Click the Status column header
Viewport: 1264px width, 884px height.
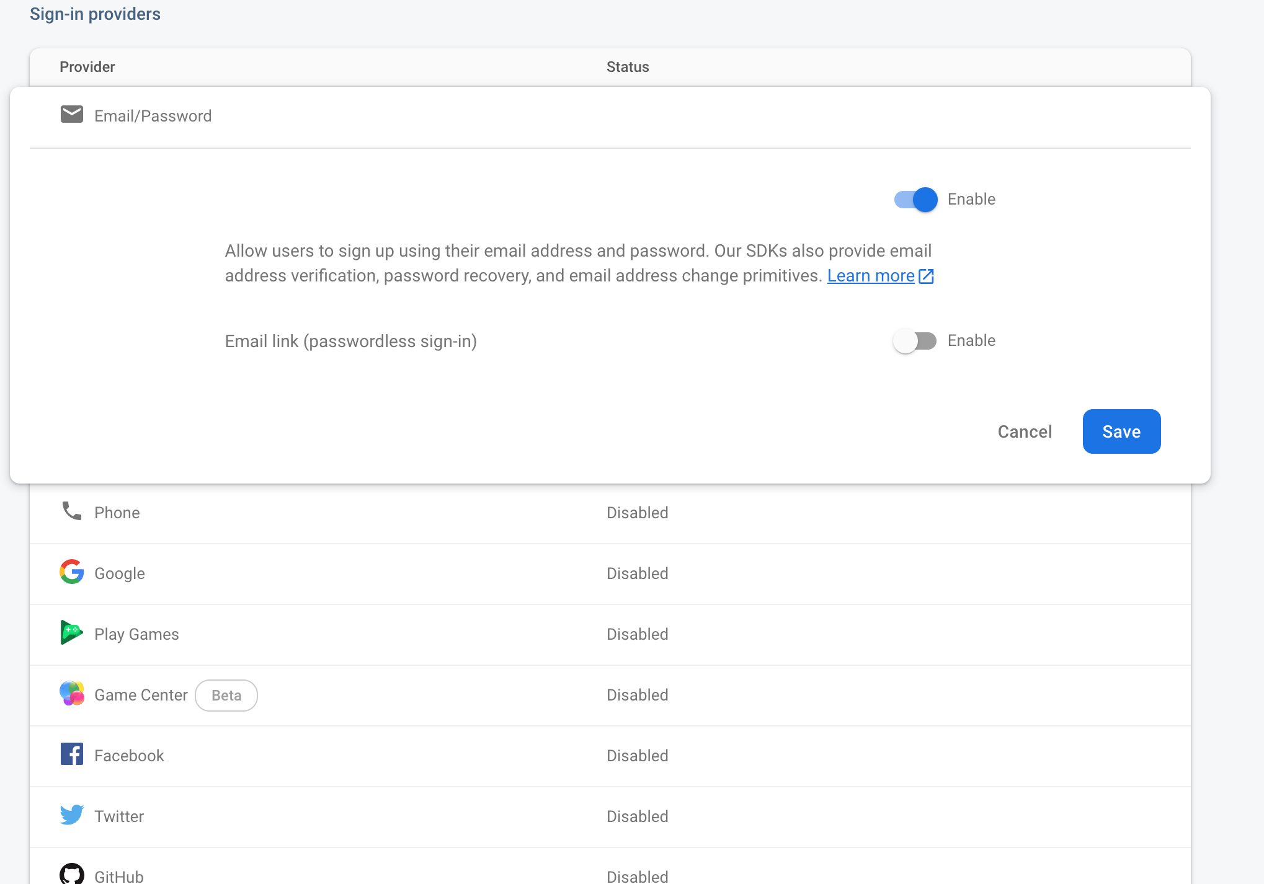(x=628, y=67)
